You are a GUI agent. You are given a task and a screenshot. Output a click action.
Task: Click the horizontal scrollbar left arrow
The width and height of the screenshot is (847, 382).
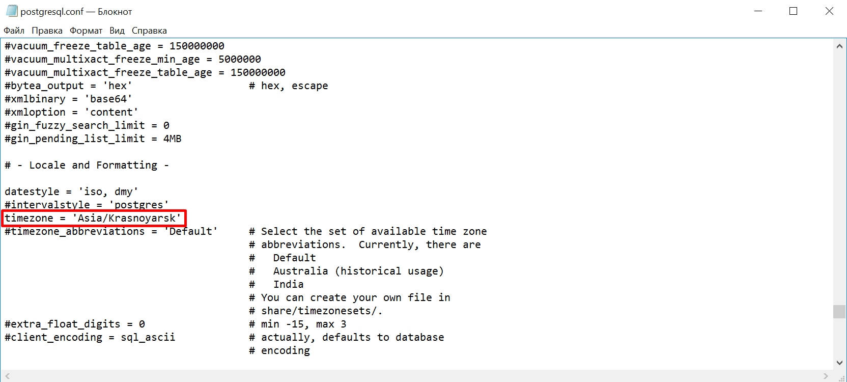coord(7,376)
